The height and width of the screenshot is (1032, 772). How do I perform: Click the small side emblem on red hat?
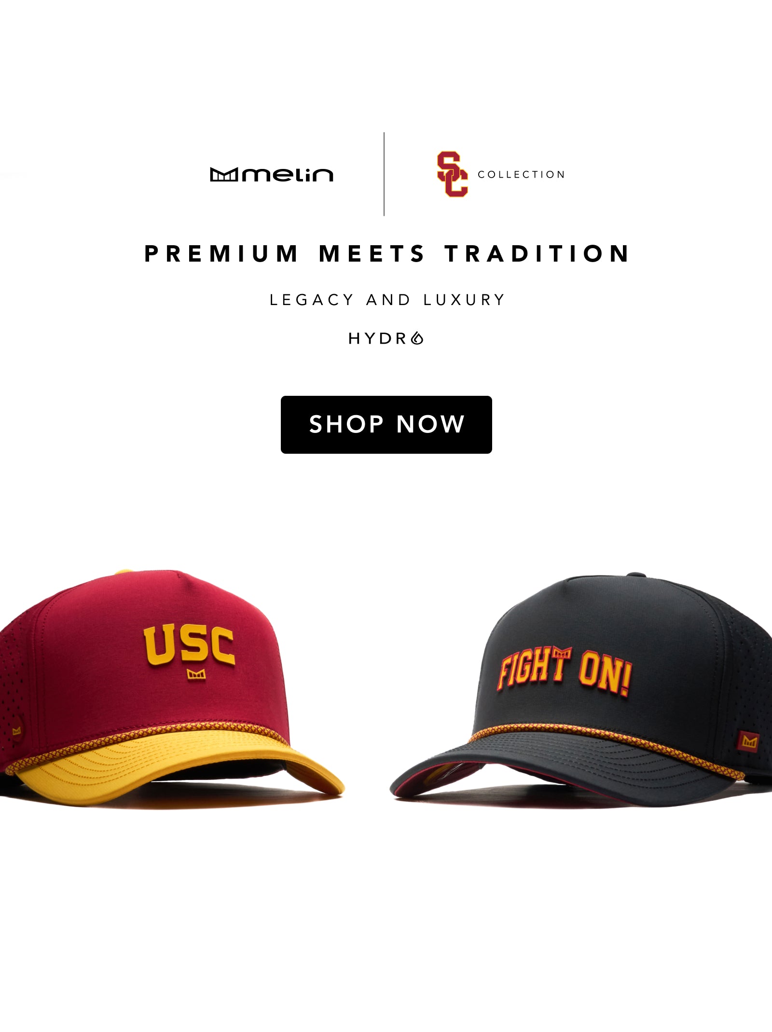pos(17,731)
